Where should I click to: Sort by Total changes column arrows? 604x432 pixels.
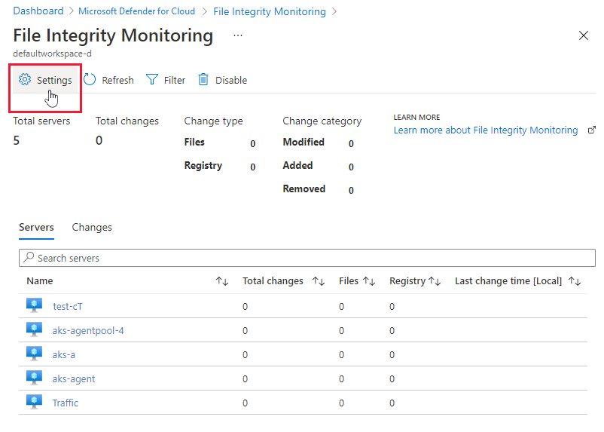(319, 281)
